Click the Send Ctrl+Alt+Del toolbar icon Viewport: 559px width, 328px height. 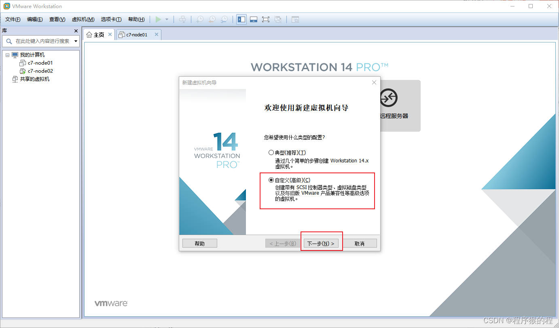[x=182, y=19]
